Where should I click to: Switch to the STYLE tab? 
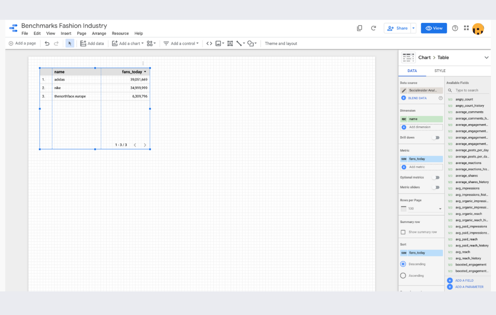[x=440, y=71]
